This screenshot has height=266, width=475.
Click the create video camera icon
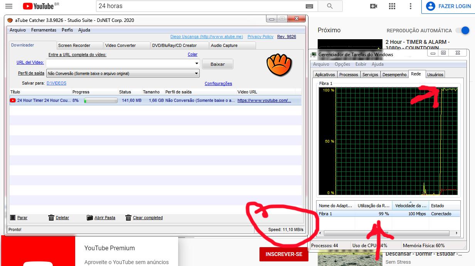pyautogui.click(x=373, y=6)
